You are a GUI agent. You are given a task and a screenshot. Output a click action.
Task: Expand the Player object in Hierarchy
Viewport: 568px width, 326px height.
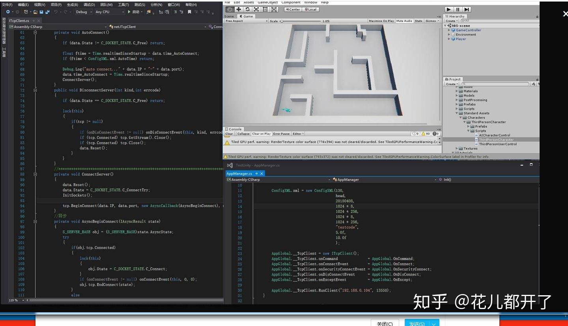coord(449,39)
